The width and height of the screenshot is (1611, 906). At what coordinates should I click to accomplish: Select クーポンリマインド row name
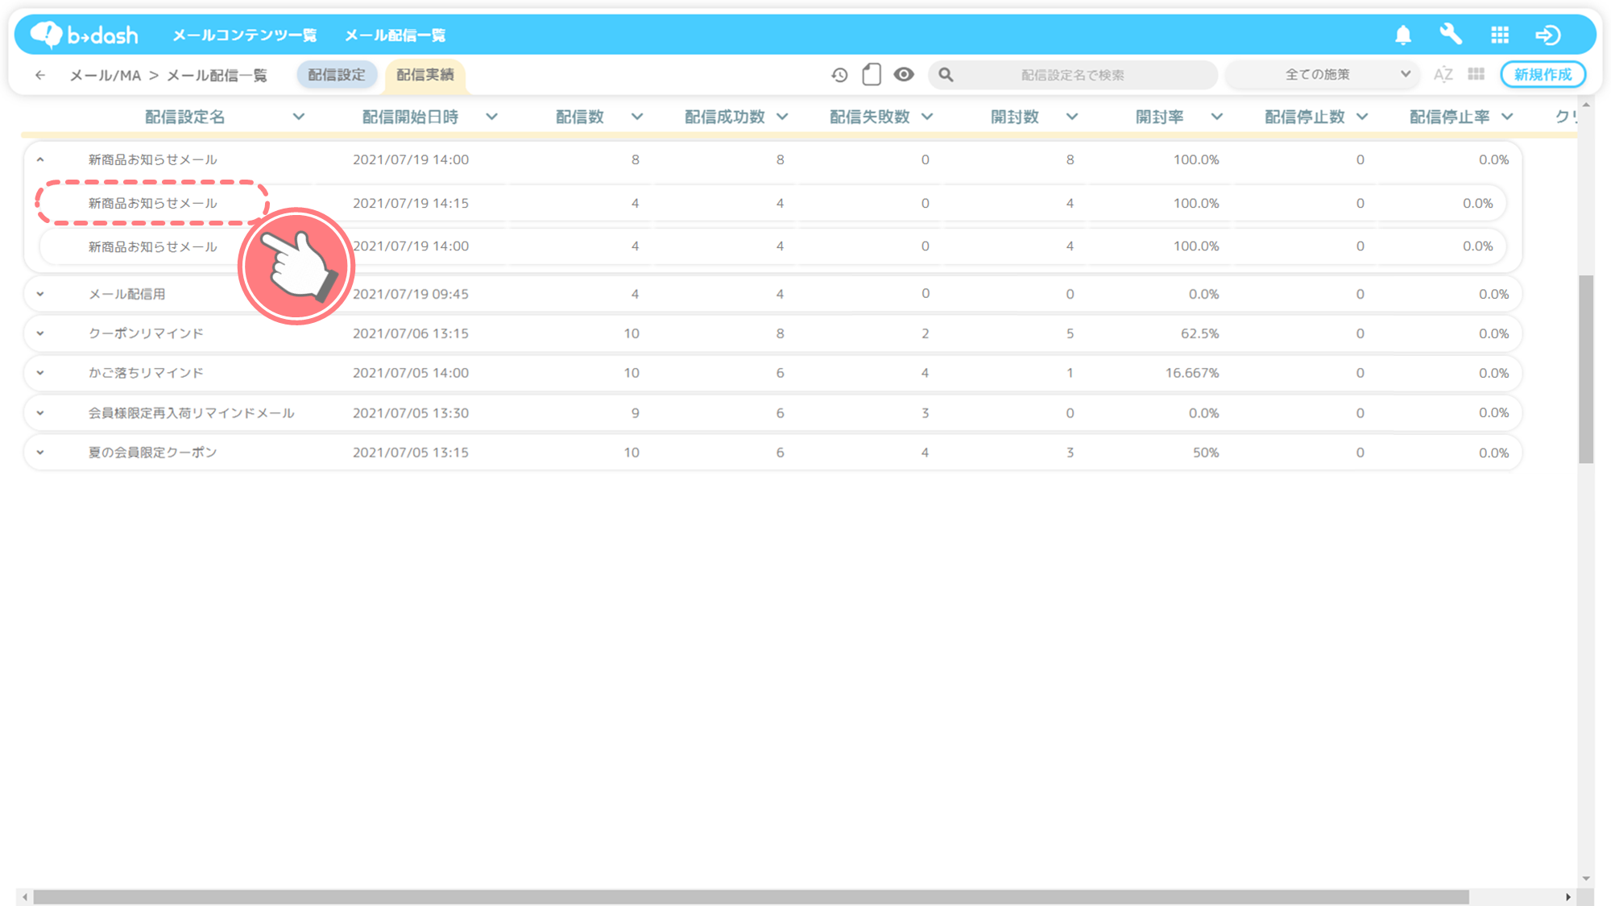pos(146,333)
